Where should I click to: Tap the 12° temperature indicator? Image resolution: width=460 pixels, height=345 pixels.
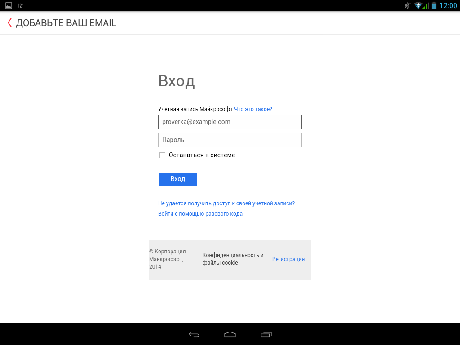(x=21, y=6)
